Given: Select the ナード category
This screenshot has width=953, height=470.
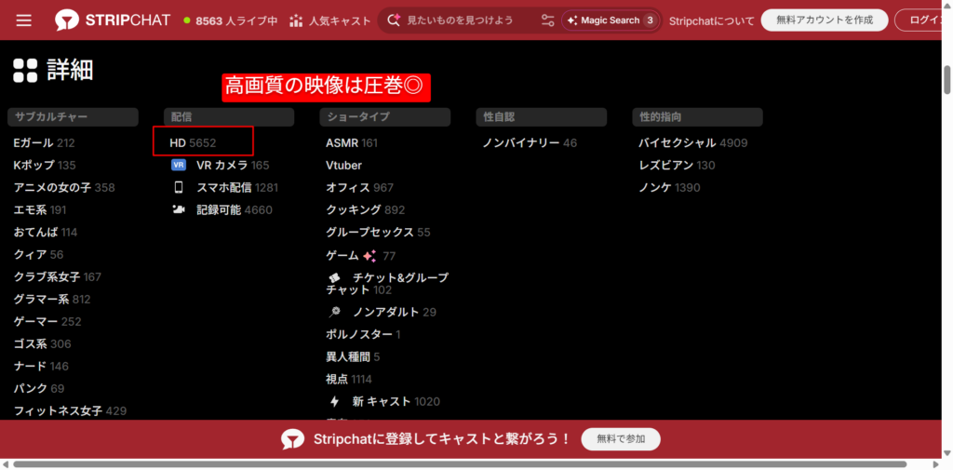Looking at the screenshot, I should click(41, 366).
